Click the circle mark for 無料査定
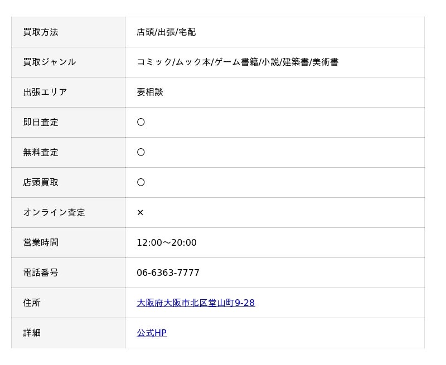 [x=141, y=152]
